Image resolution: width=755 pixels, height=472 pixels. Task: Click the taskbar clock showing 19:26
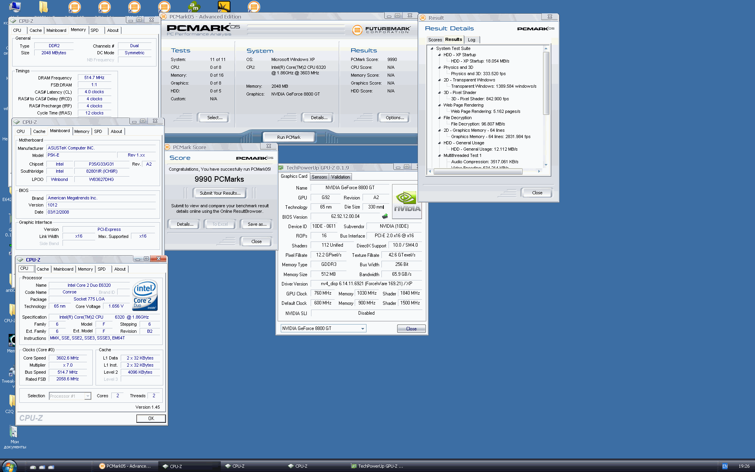pyautogui.click(x=744, y=466)
